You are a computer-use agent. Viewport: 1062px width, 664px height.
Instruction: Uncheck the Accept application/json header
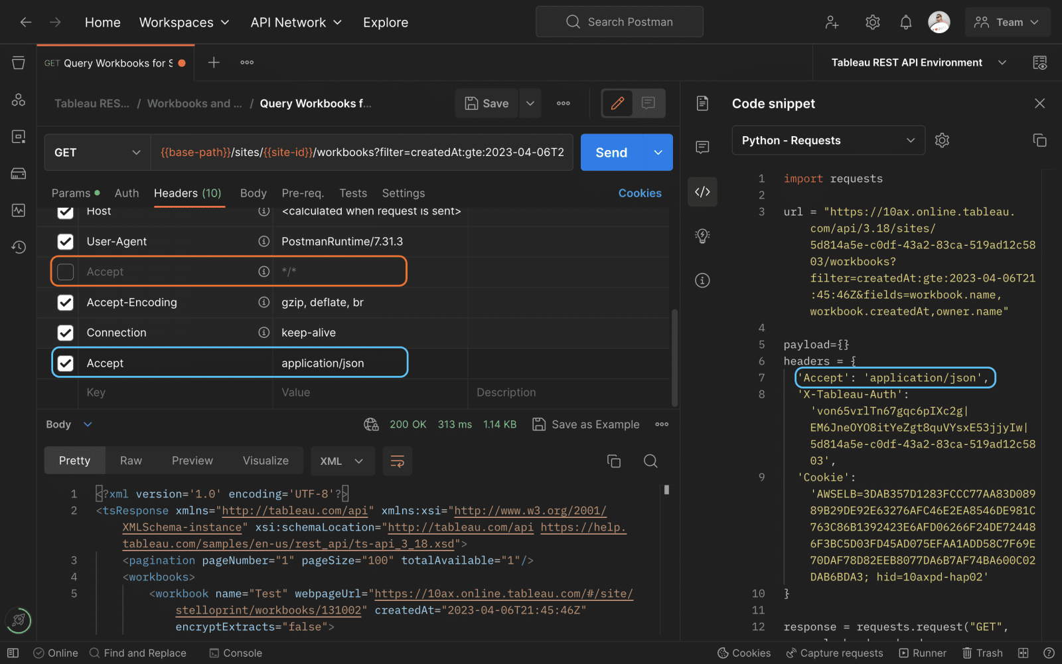(x=65, y=363)
